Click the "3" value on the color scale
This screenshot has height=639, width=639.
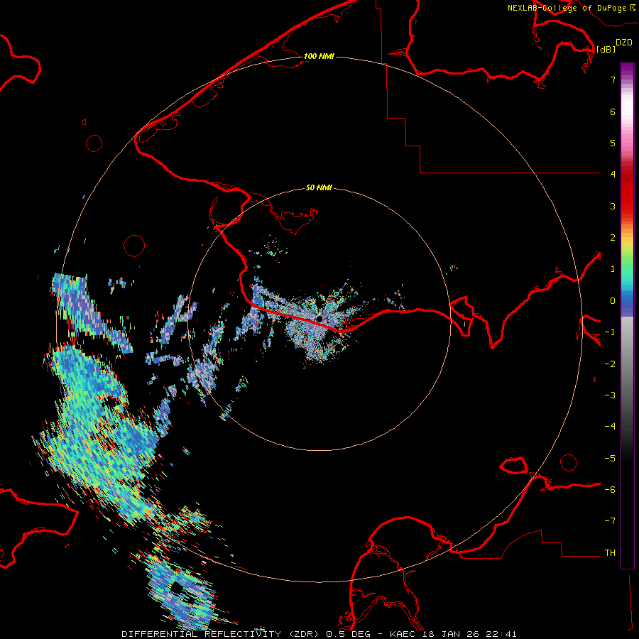point(613,206)
